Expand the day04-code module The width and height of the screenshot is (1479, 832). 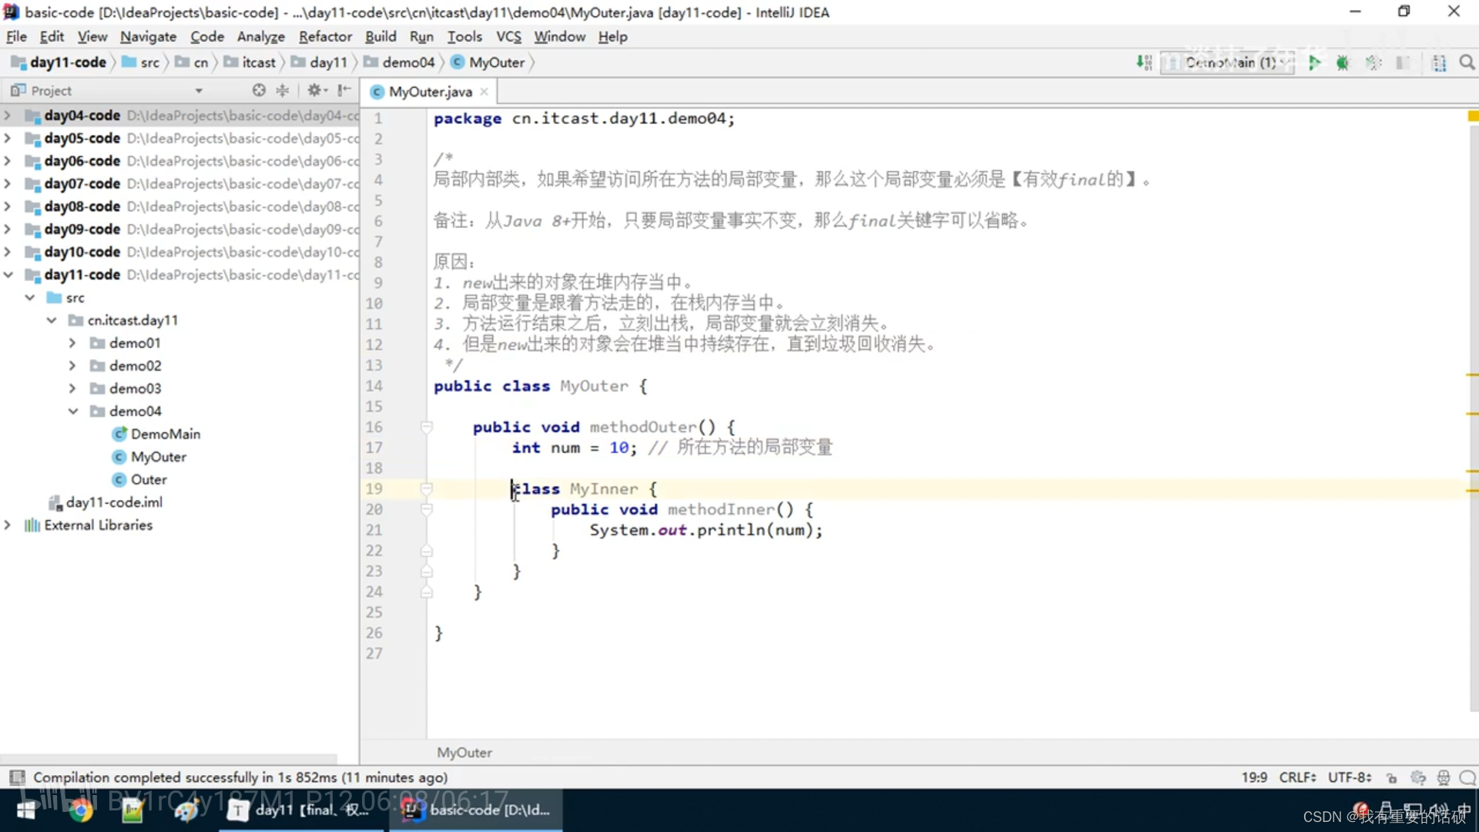click(8, 116)
